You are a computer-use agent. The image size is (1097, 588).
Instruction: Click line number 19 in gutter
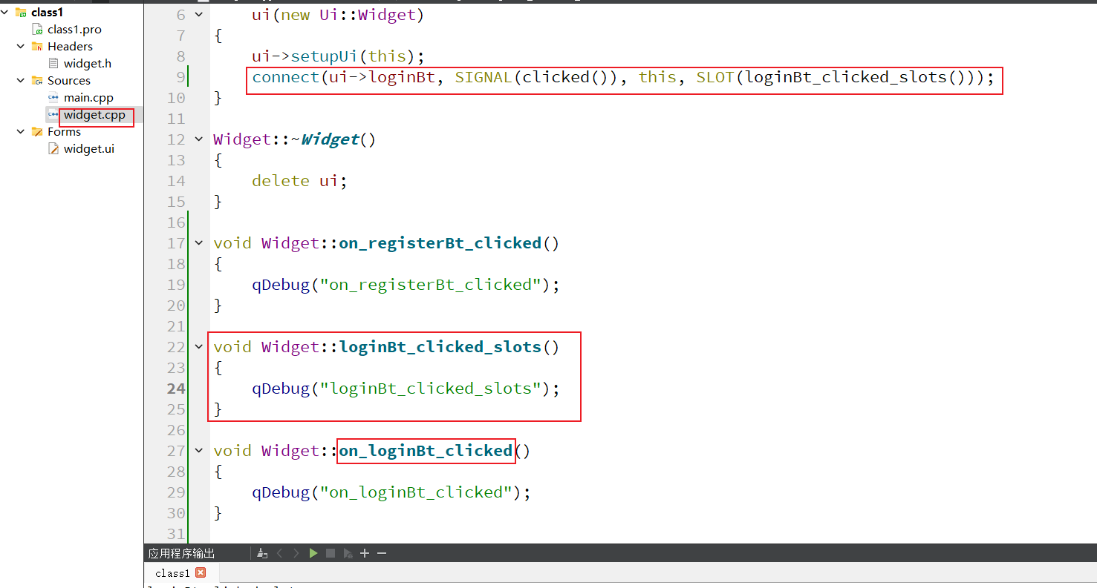[176, 285]
